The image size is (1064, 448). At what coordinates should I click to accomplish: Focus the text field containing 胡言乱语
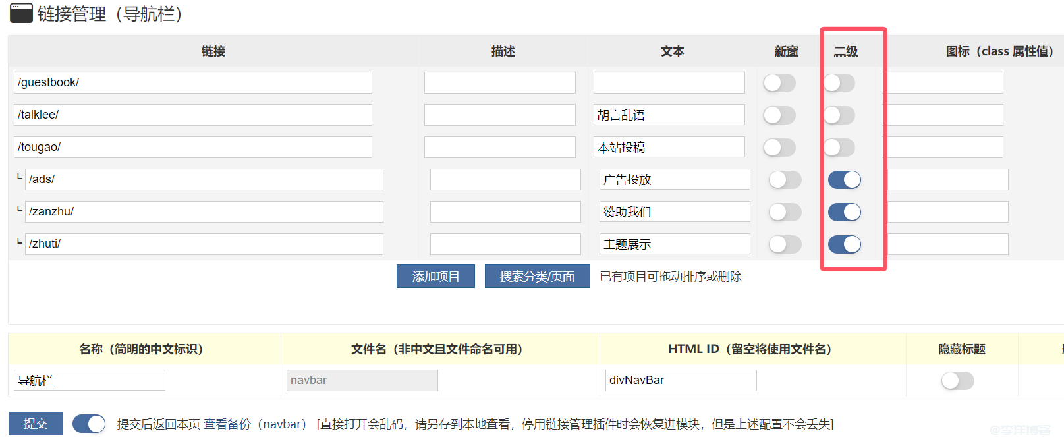click(669, 115)
